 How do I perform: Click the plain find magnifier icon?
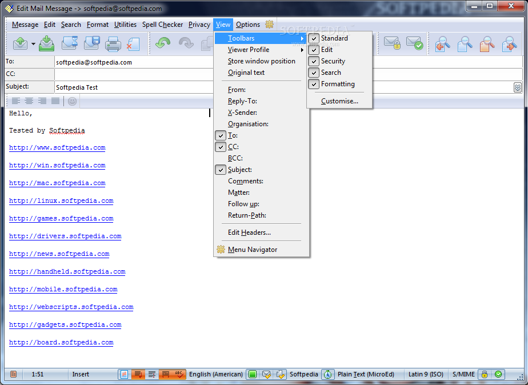click(x=465, y=44)
